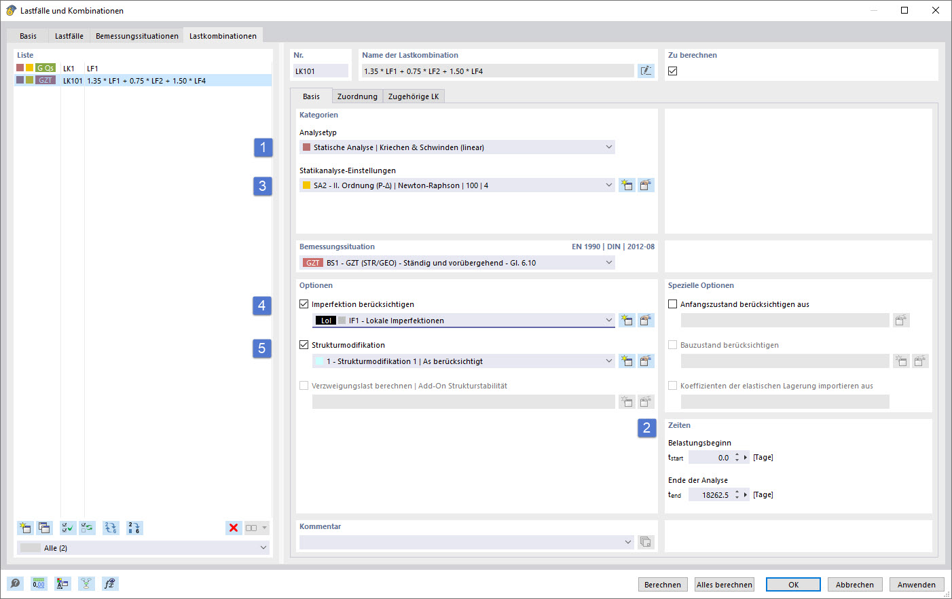Open the Analysetyp dropdown
The image size is (952, 599).
[608, 147]
